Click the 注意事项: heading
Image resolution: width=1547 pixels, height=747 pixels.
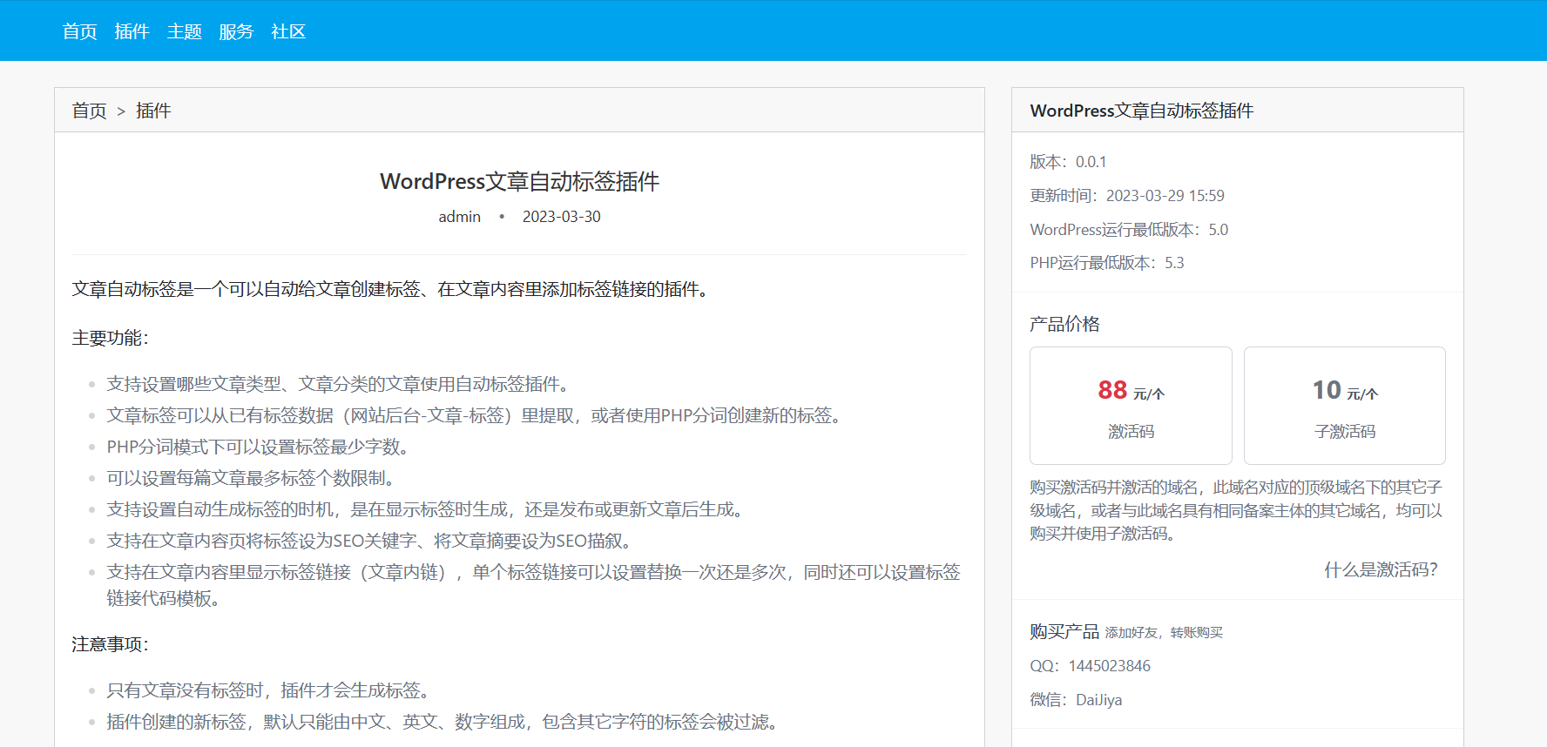tap(111, 644)
